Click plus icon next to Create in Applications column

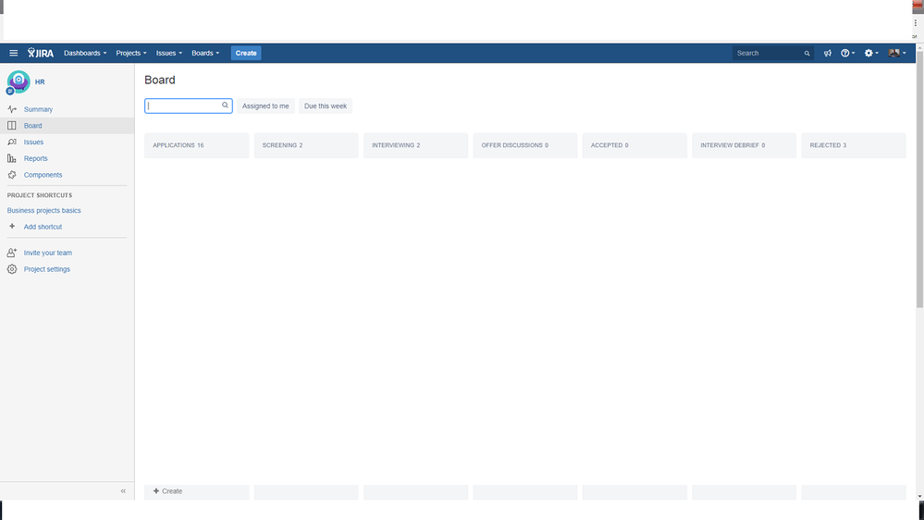click(156, 491)
